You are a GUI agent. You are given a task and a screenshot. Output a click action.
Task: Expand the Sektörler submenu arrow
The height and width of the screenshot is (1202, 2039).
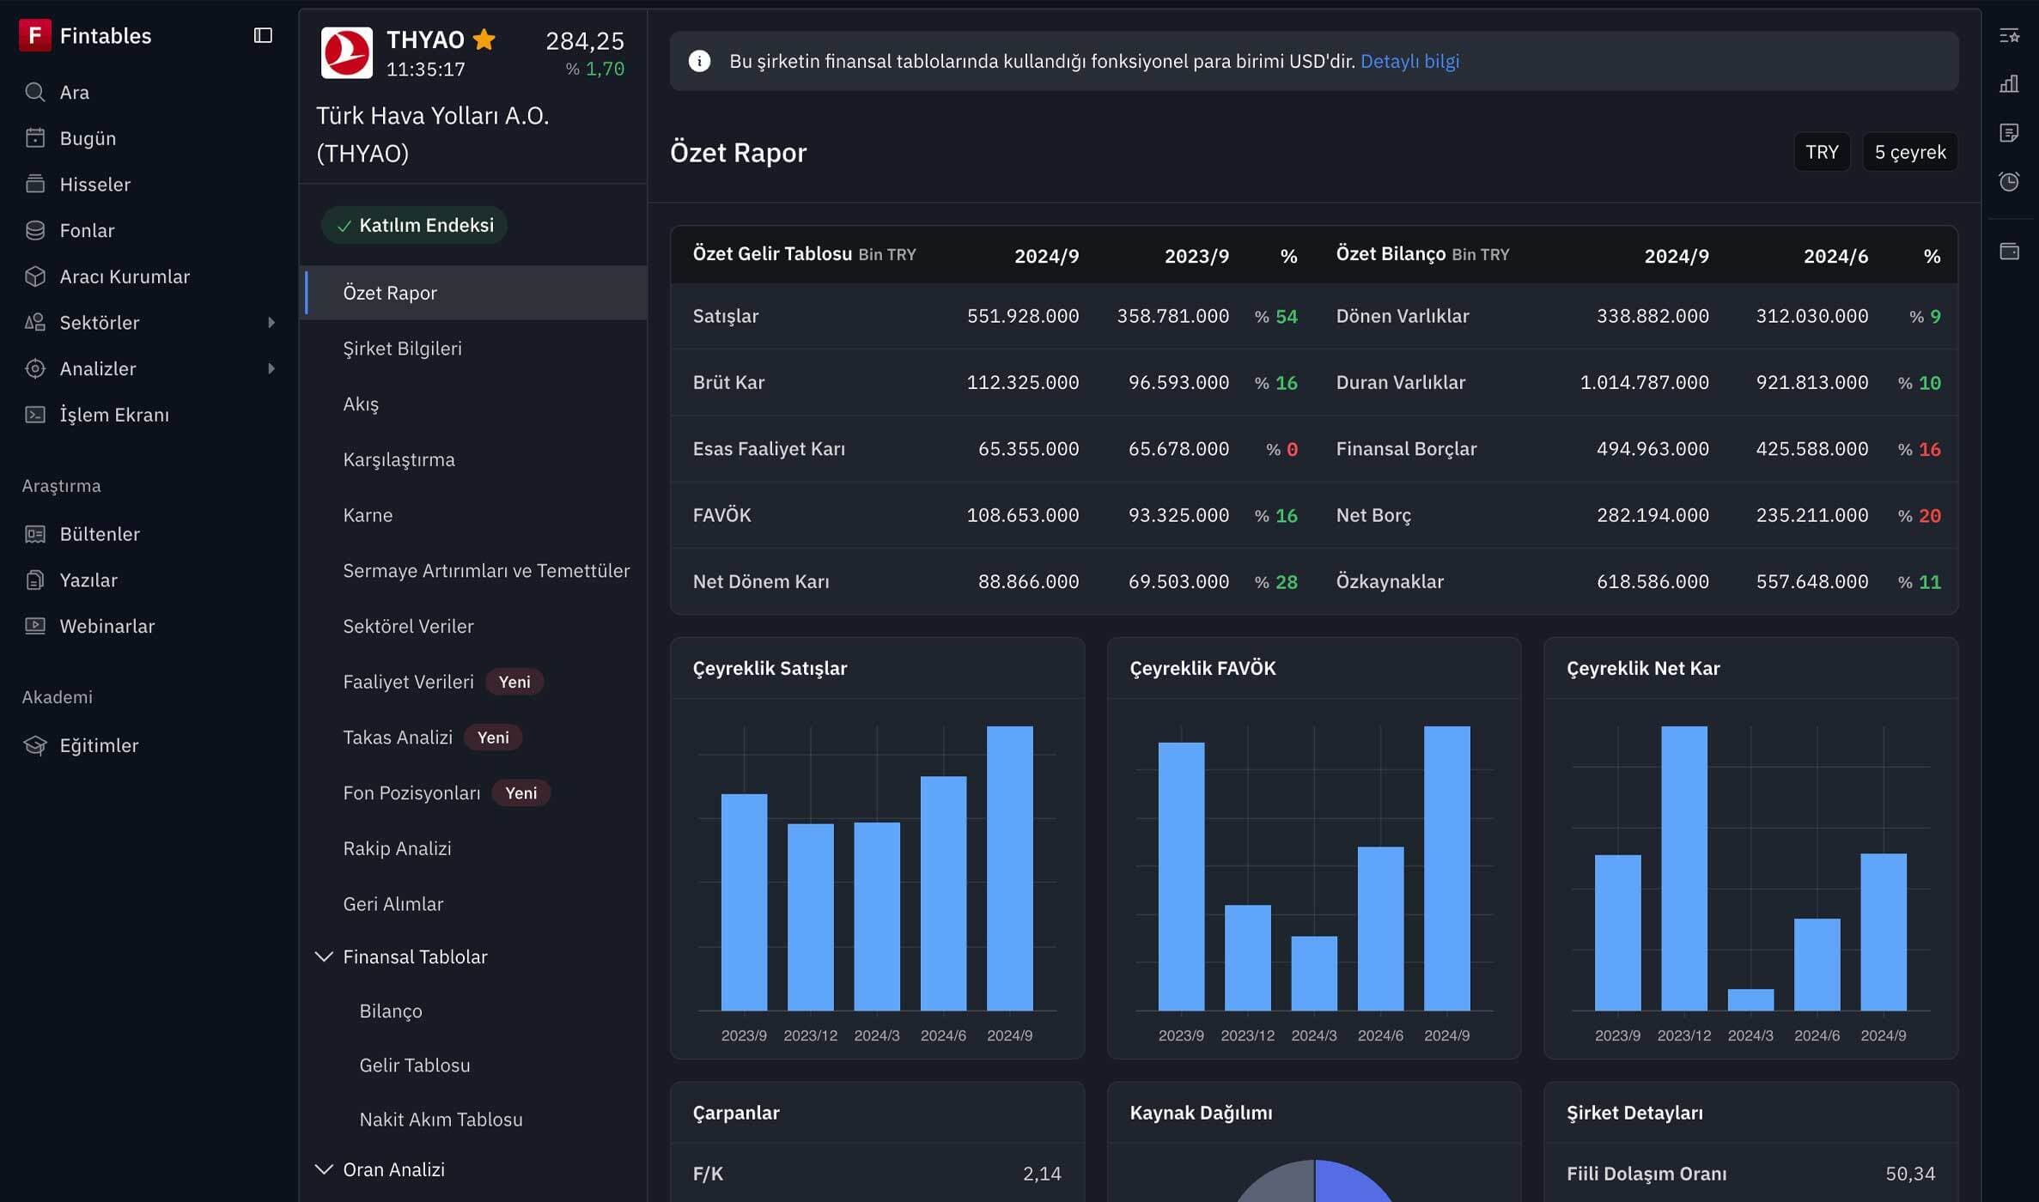(x=271, y=323)
